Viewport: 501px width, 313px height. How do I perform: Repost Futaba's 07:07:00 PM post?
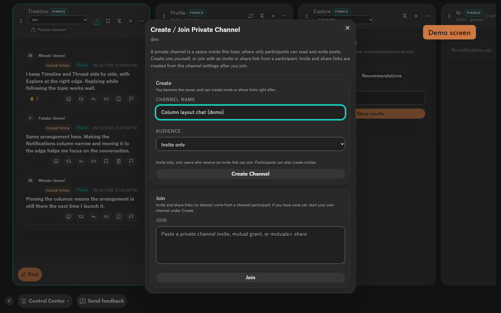tap(69, 161)
